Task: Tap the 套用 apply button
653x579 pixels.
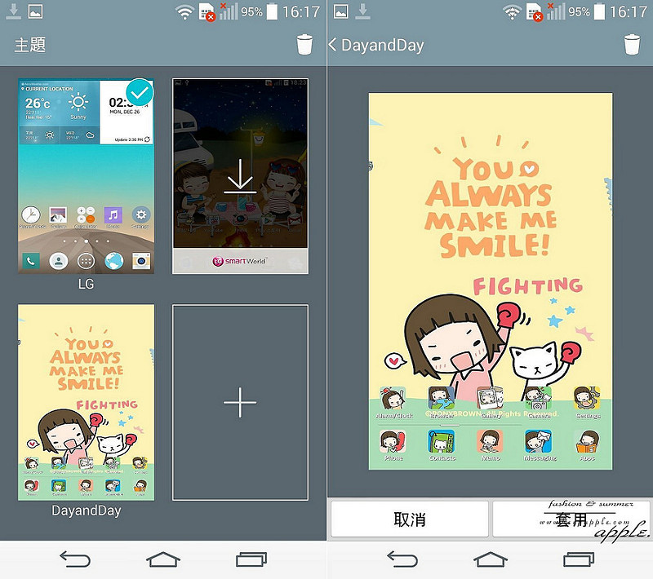Action: click(571, 519)
